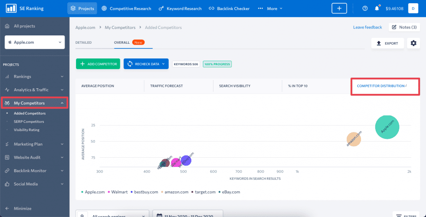426x217 pixels.
Task: Open the Apple.com project selector dropdown
Action: click(35, 42)
